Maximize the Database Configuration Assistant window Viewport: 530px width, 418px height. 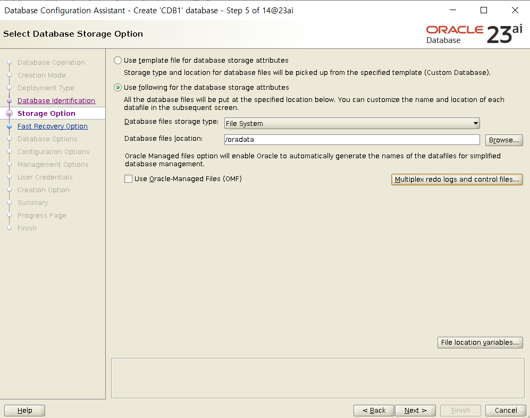(x=484, y=10)
